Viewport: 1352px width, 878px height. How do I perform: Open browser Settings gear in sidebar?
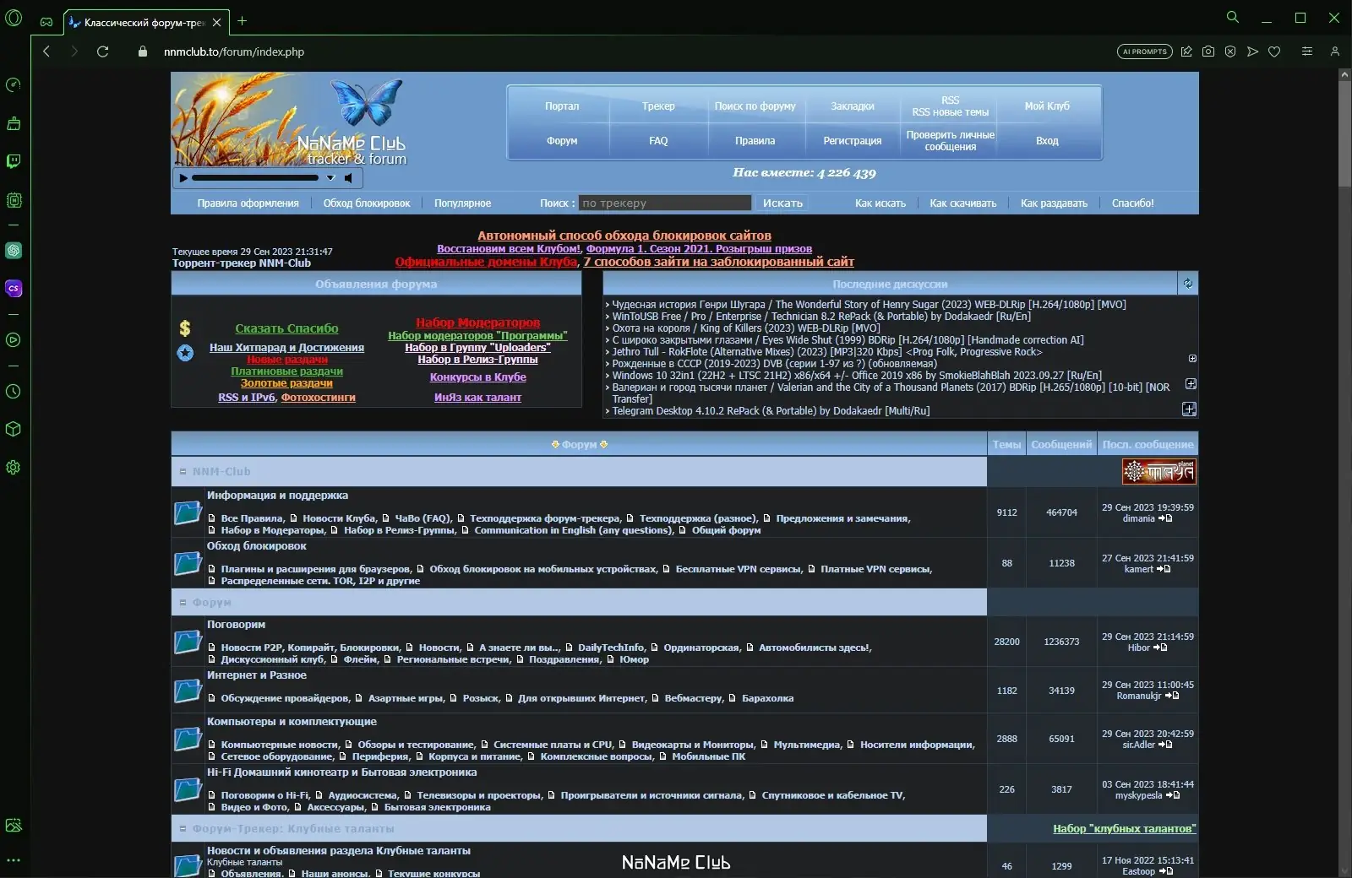14,467
